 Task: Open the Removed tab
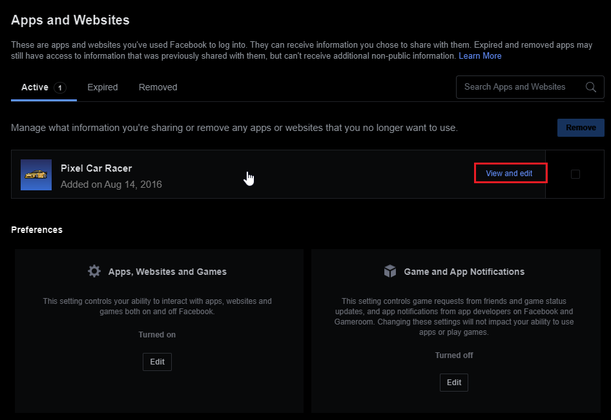158,87
